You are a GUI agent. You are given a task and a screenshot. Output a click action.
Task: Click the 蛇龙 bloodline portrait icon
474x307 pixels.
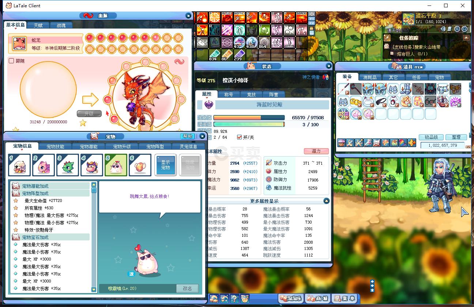(19, 44)
